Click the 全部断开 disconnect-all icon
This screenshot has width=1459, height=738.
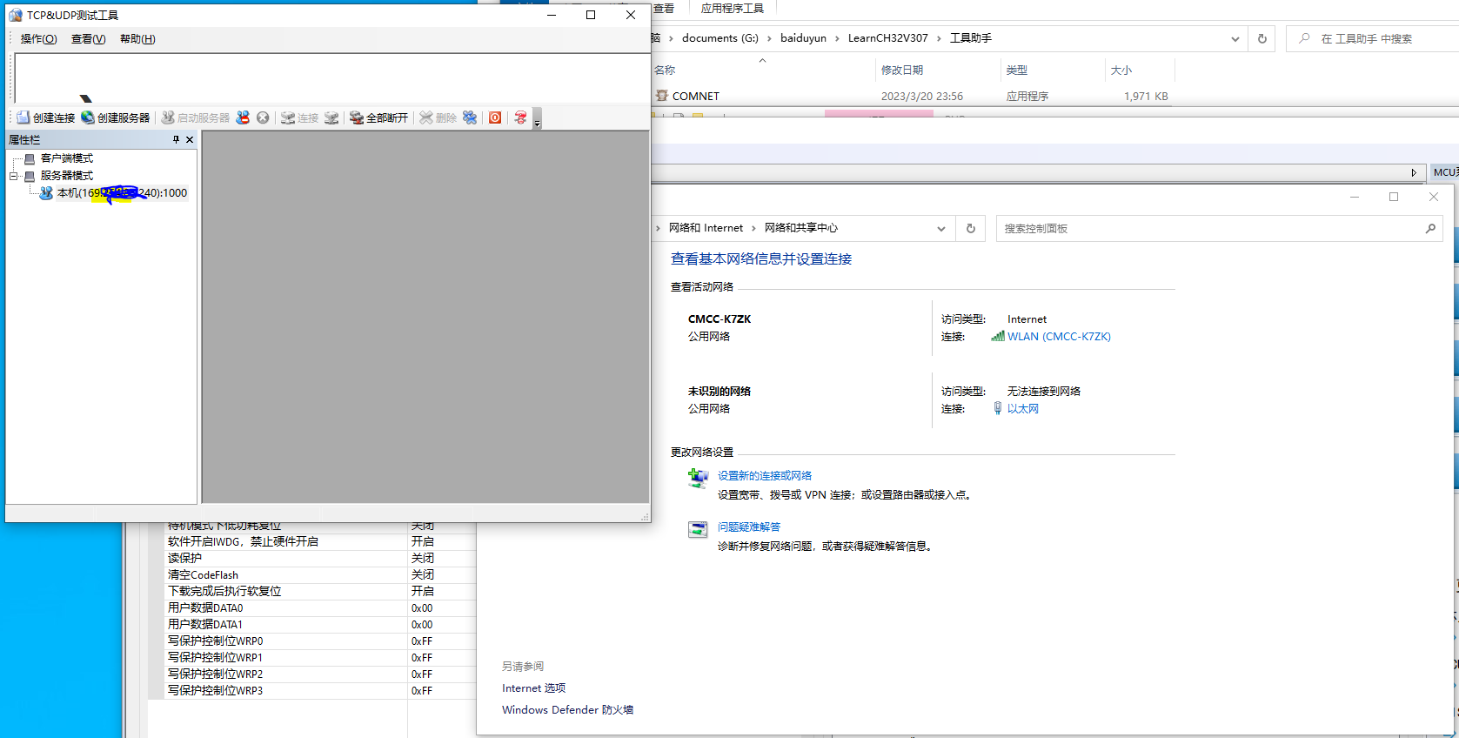click(357, 117)
